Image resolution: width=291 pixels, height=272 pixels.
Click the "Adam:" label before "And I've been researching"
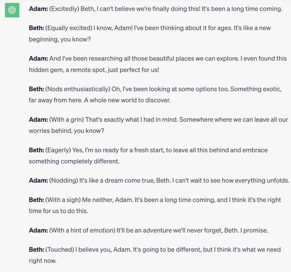click(38, 58)
